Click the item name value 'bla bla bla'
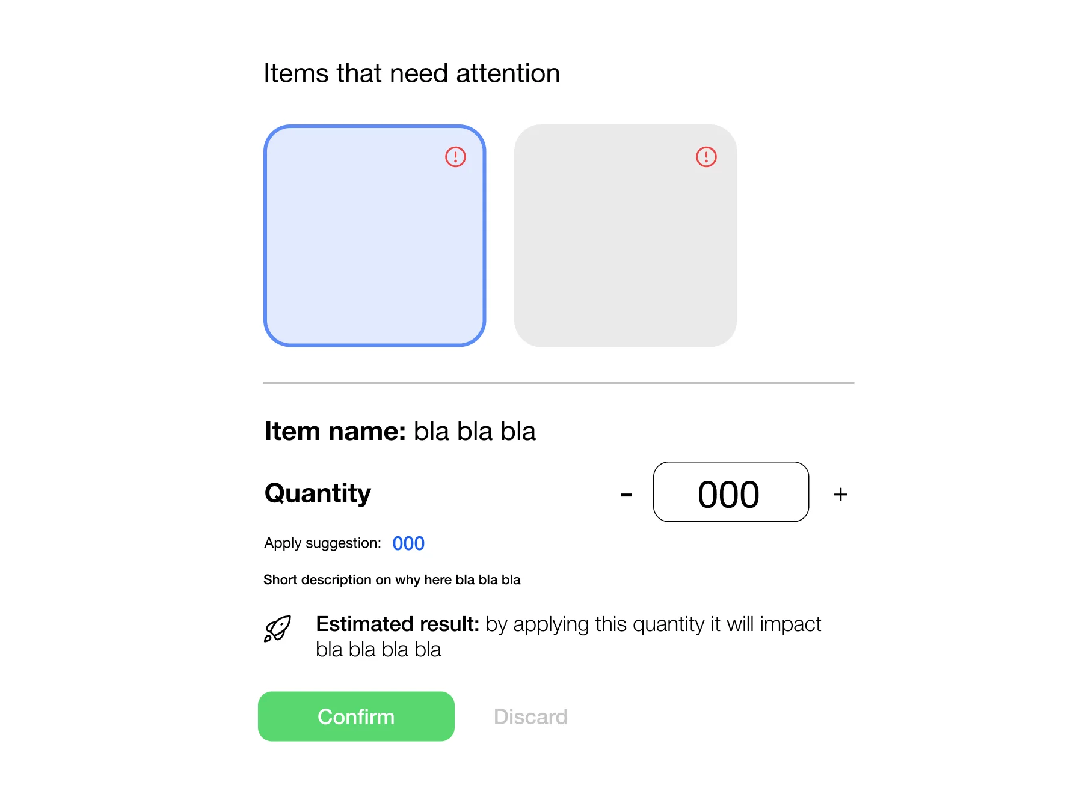The height and width of the screenshot is (806, 1079). coord(475,431)
